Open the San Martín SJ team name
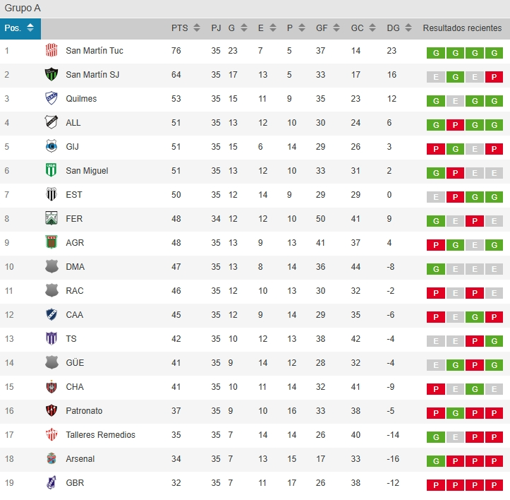This screenshot has height=500, width=510. pos(92,75)
